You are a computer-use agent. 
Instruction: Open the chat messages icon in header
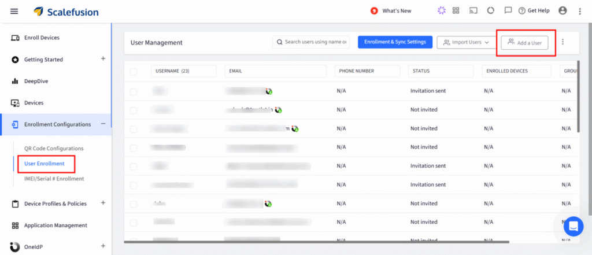coord(508,10)
